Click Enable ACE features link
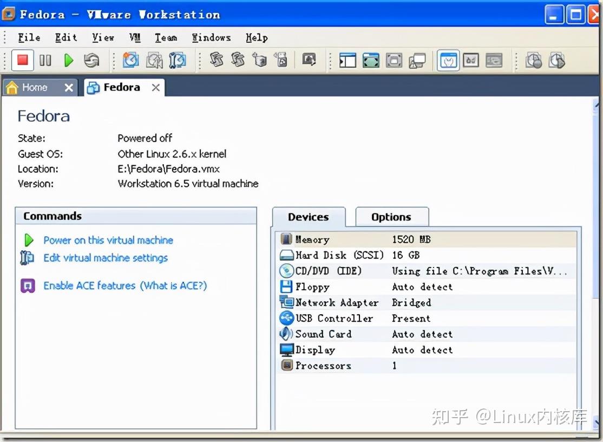 (x=125, y=285)
